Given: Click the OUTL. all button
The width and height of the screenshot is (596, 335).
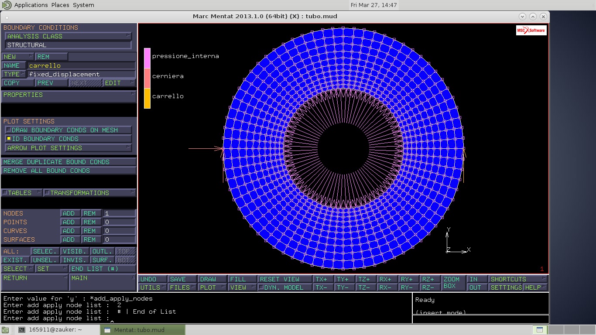Looking at the screenshot, I should pos(102,251).
